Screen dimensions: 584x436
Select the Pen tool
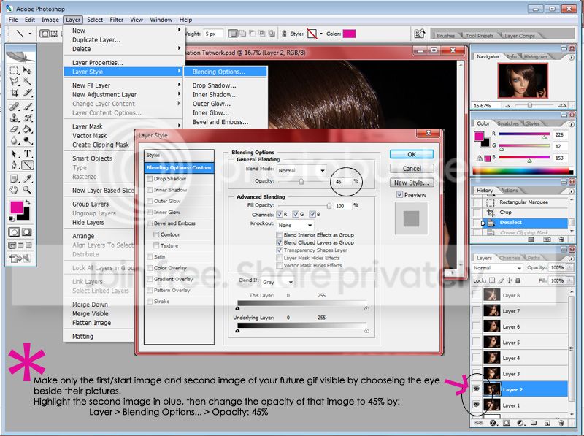click(14, 164)
